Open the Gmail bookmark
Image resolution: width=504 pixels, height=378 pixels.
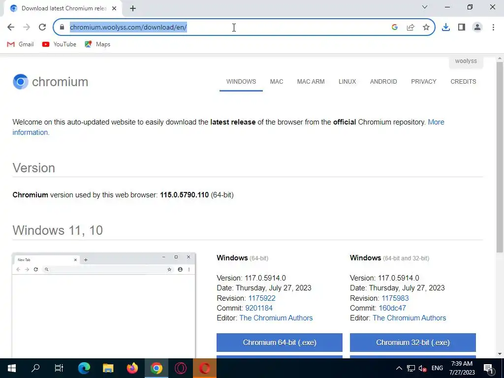point(20,44)
